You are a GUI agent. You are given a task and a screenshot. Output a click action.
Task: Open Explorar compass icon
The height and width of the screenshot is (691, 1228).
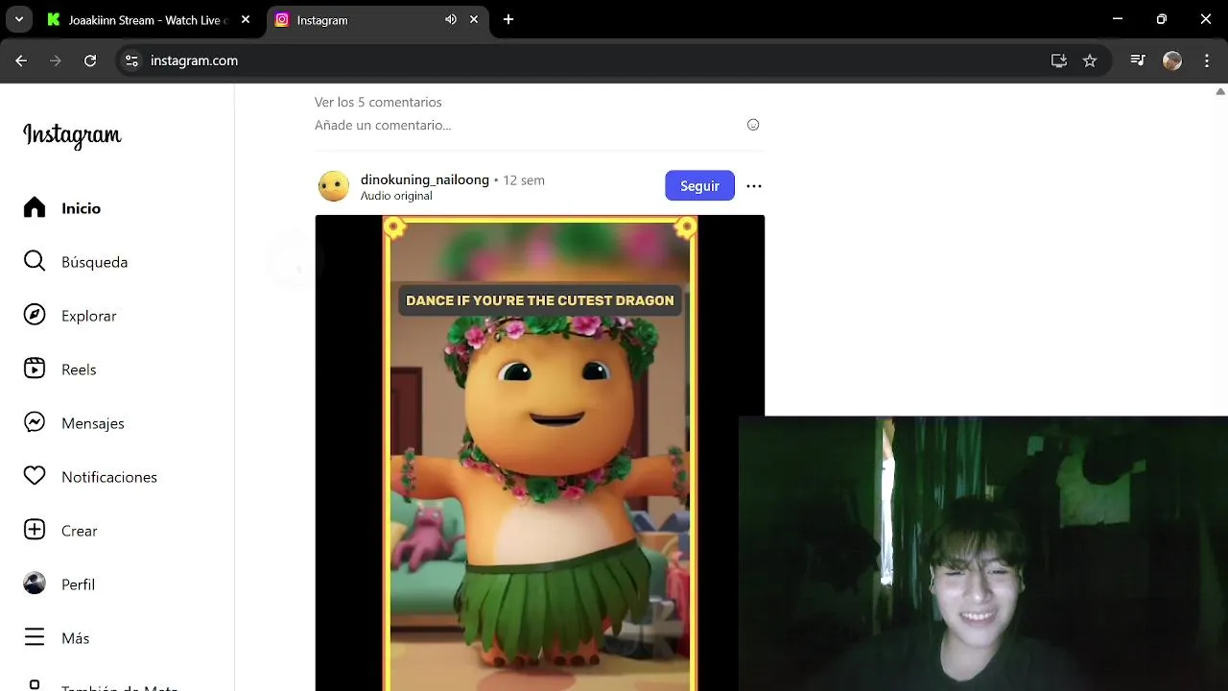35,316
